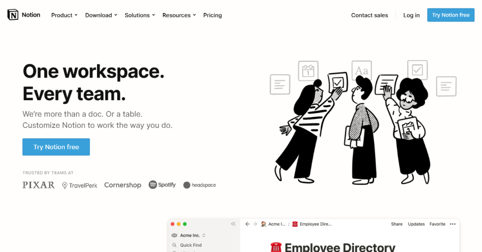Click the forward arrow in the app preview
The image size is (482, 252).
255,224
